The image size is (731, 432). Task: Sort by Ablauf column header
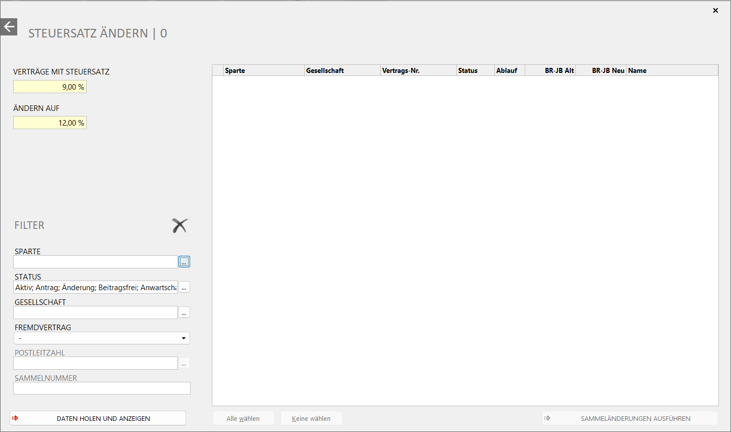509,70
